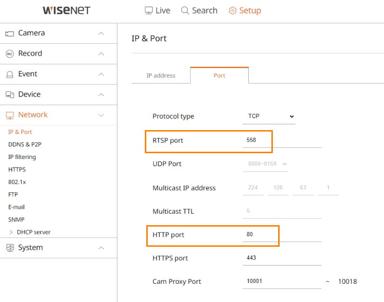This screenshot has width=384, height=302.
Task: Open DDNS & P2P settings
Action: click(25, 145)
